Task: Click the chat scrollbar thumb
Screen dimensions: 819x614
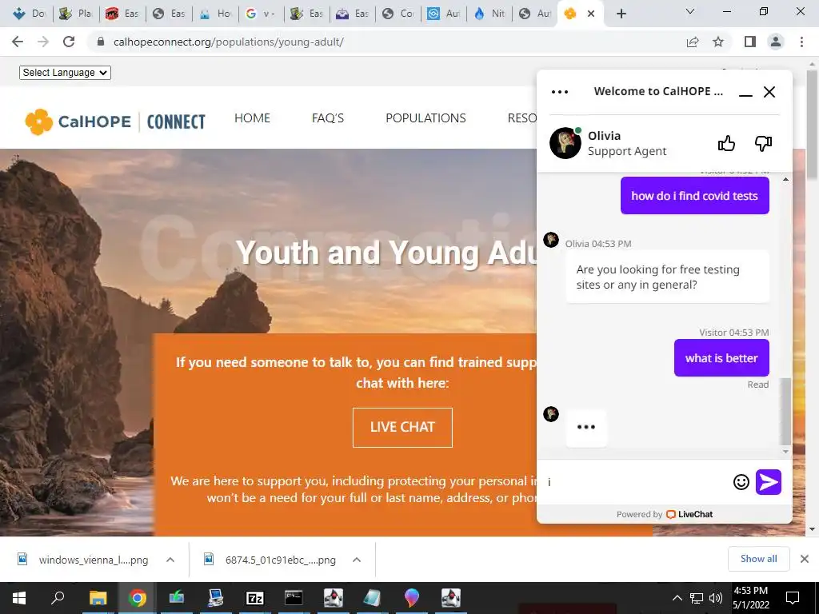Action: (785, 411)
